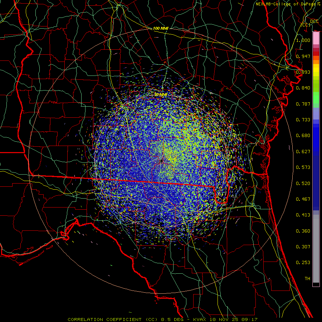Click the DEC label above the color scale
The width and height of the screenshot is (322, 322).
pyautogui.click(x=314, y=21)
